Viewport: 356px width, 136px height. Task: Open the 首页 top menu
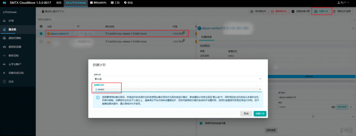click(59, 3)
